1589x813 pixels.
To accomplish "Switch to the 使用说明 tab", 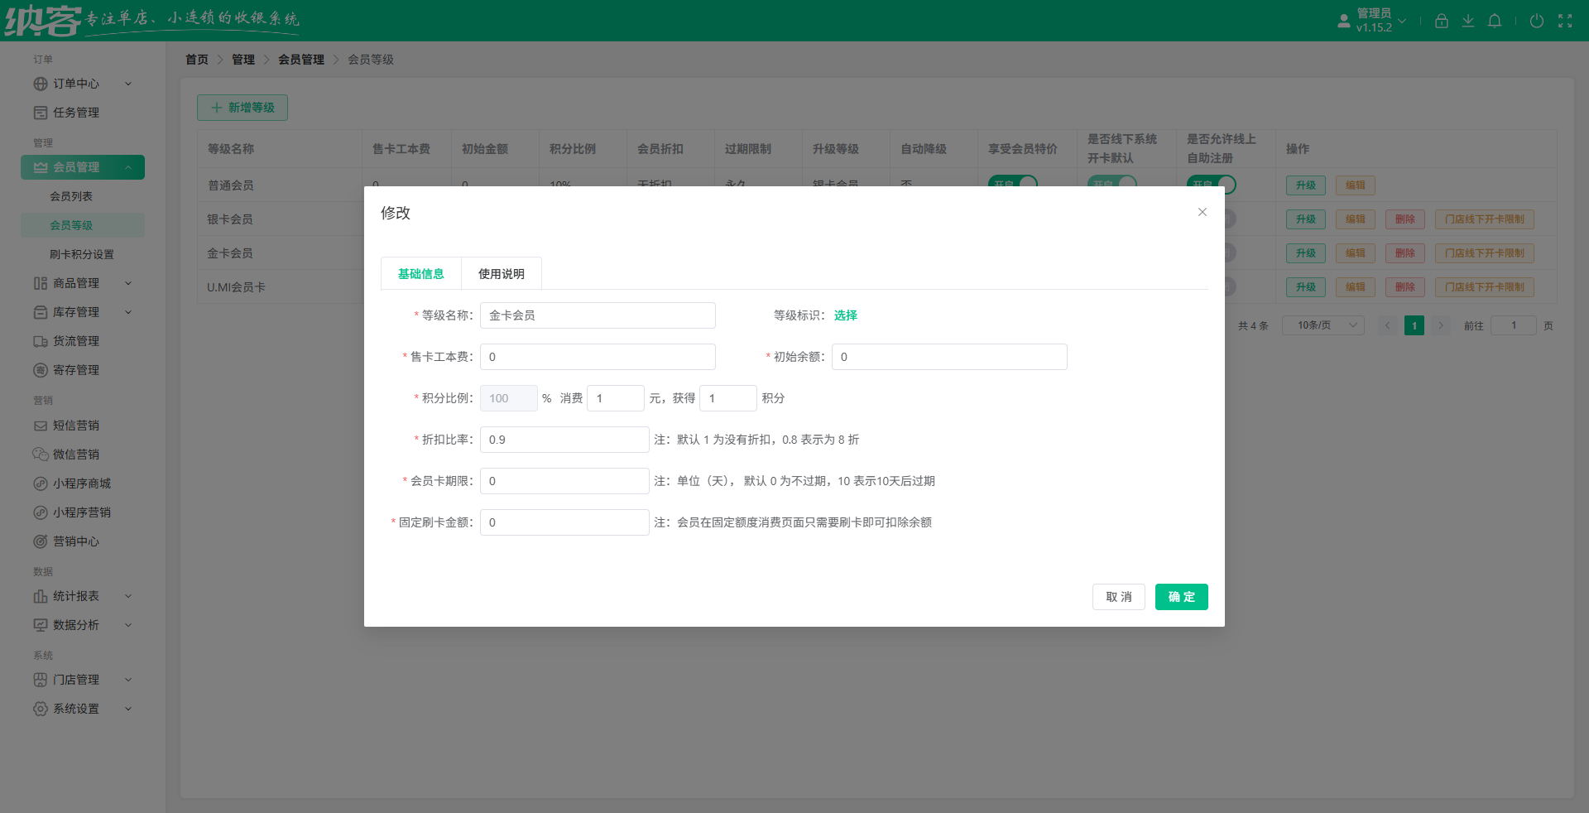I will click(501, 273).
